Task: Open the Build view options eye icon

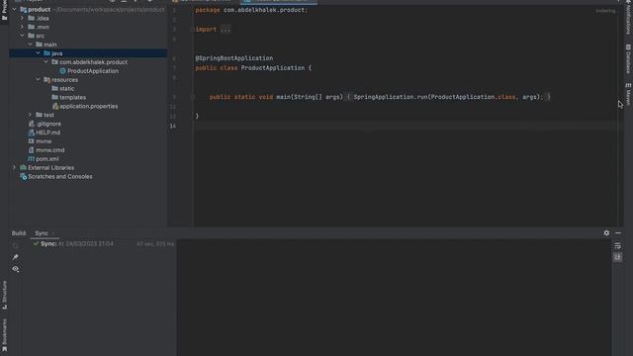Action: 16,269
